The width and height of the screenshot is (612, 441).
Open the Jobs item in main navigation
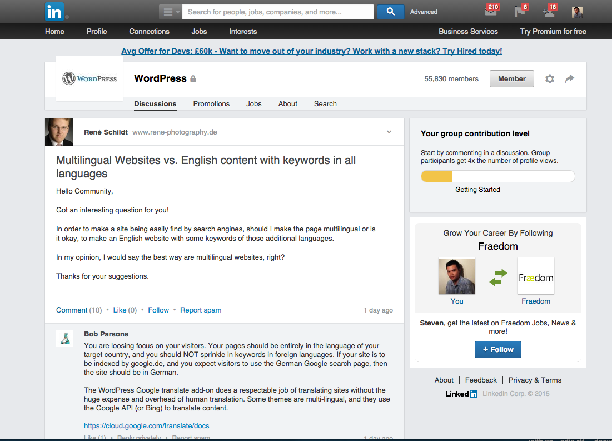pos(199,32)
